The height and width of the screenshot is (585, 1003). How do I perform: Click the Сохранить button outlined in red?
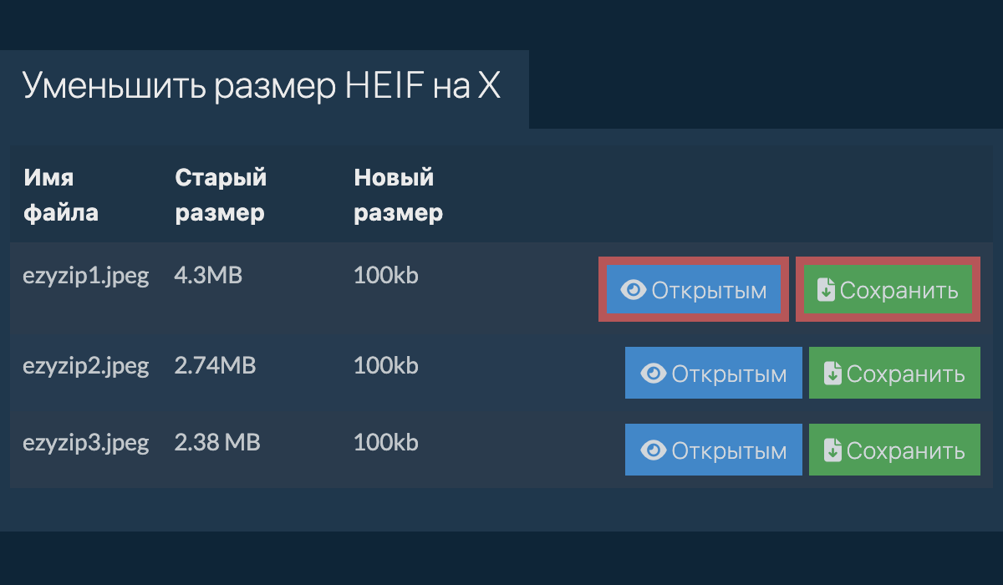pos(887,290)
